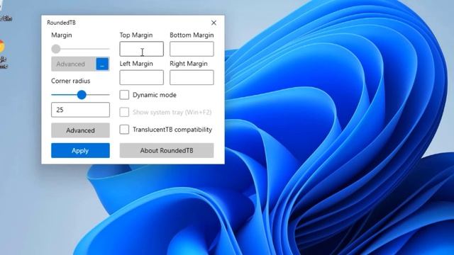Image resolution: width=454 pixels, height=255 pixels.
Task: Click the blue ellipsis button beside the margin Advanced field
Action: (x=102, y=64)
